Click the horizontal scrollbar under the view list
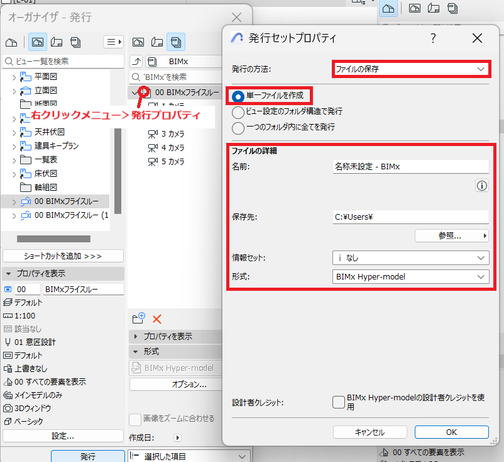 coord(53,239)
